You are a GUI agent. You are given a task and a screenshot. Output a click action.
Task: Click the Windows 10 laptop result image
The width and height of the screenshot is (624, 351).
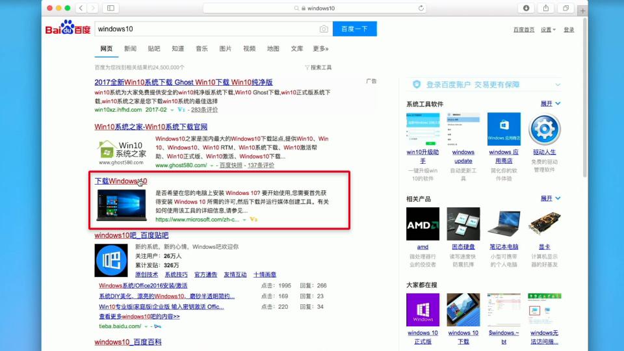[122, 205]
